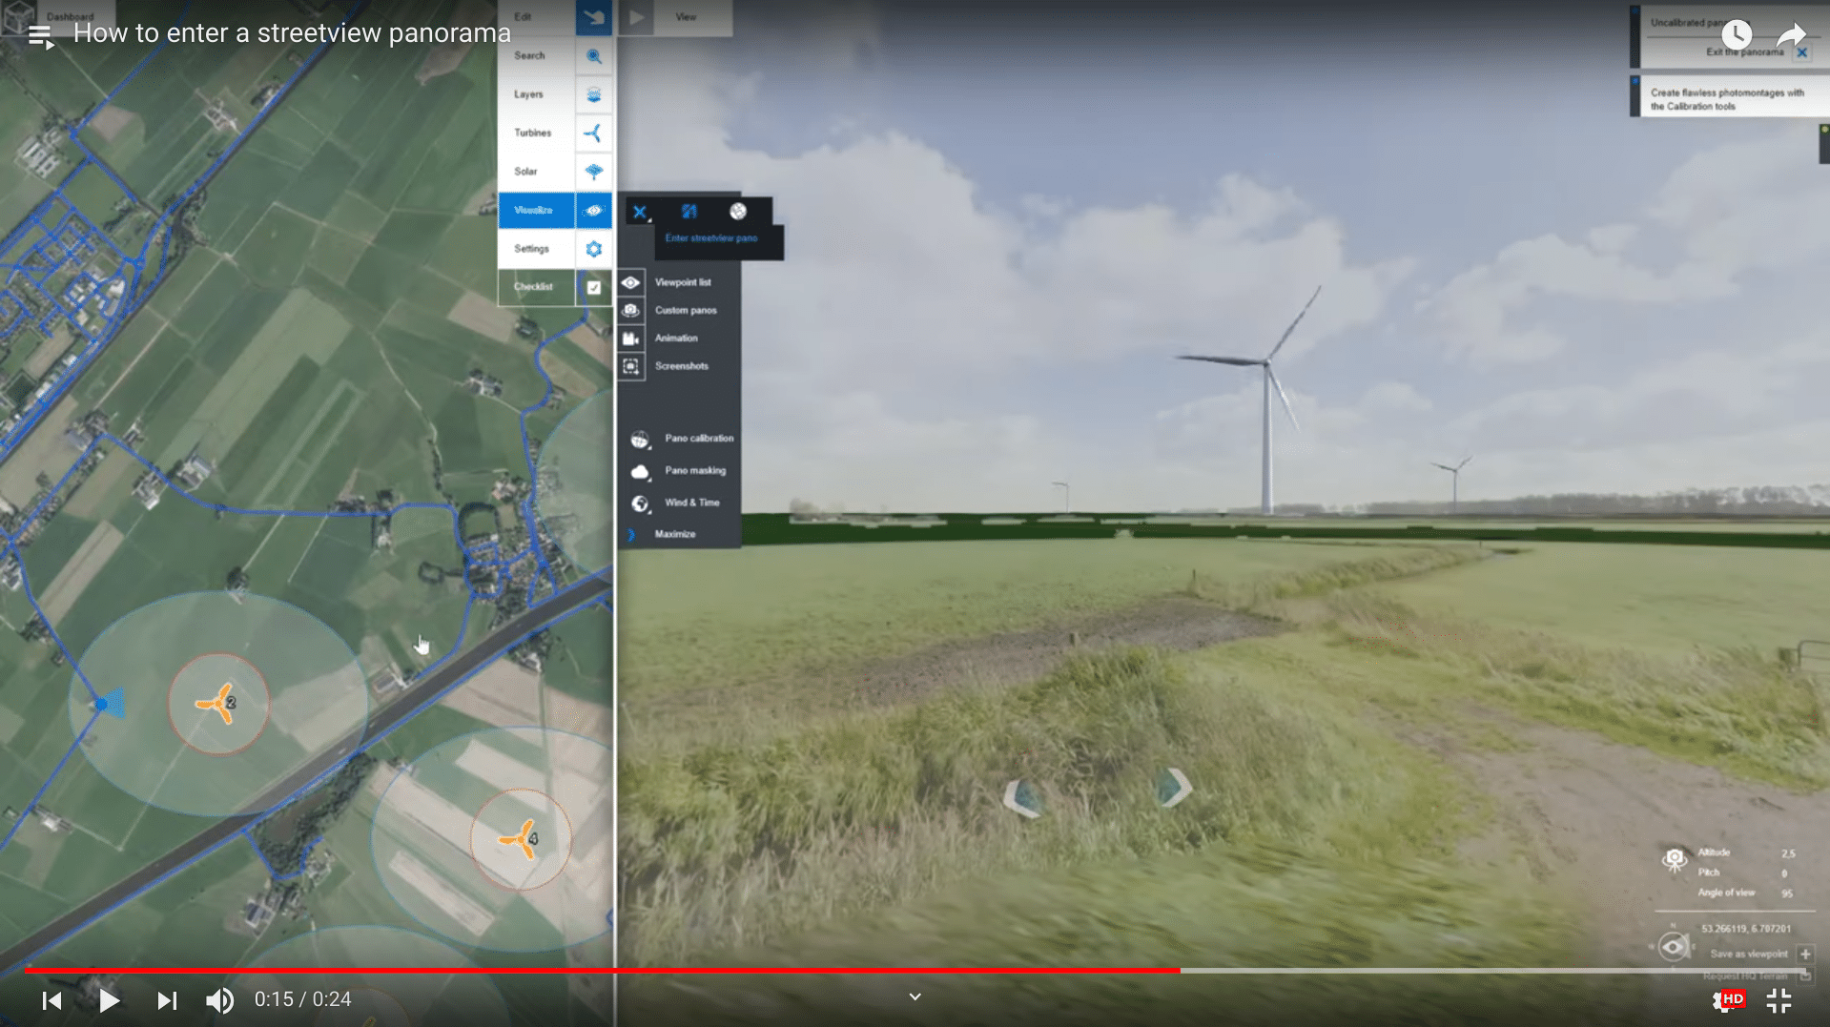Screen dimensions: 1830x1027
Task: Click the Enter streetview pano icon
Action: click(689, 212)
